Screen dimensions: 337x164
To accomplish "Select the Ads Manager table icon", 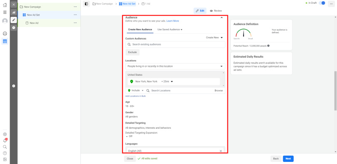I will tap(5, 41).
